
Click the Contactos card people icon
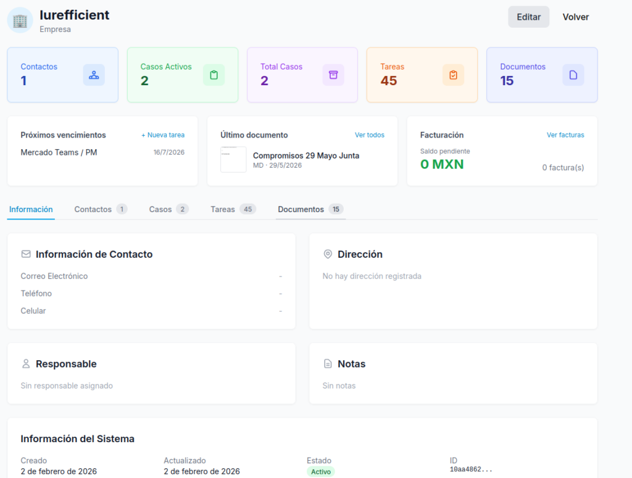coord(94,75)
